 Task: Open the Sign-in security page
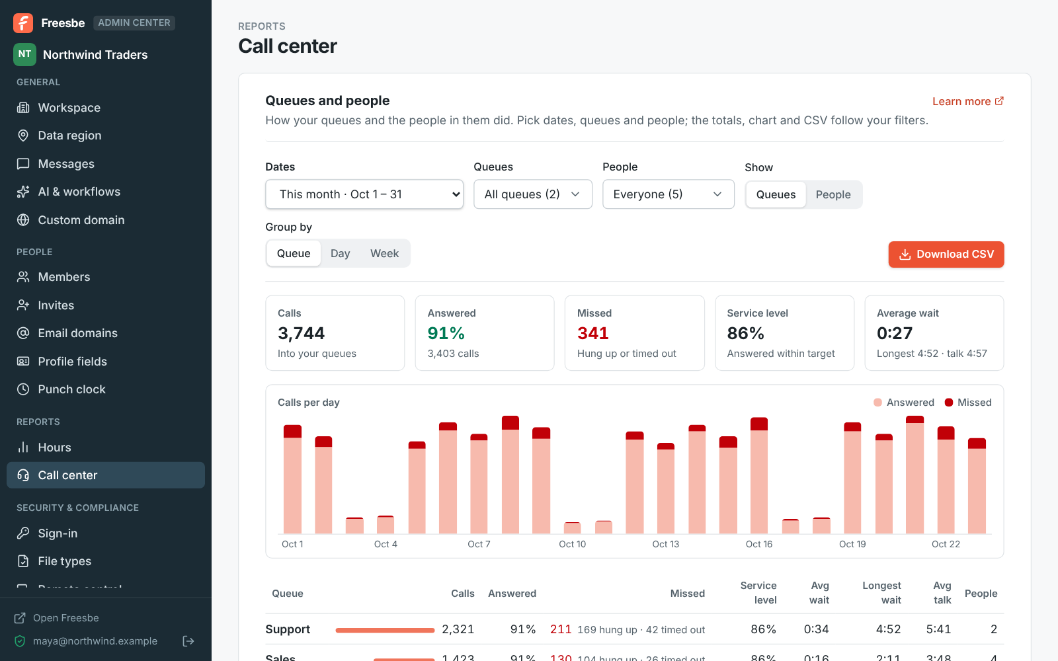[106, 533]
